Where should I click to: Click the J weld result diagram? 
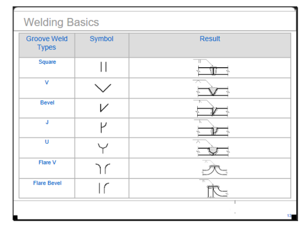(x=212, y=128)
